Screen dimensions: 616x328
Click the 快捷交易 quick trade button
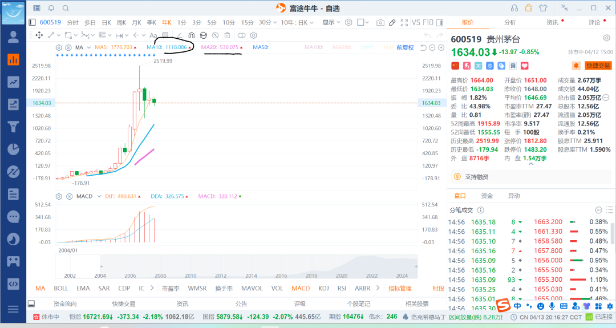(598, 66)
